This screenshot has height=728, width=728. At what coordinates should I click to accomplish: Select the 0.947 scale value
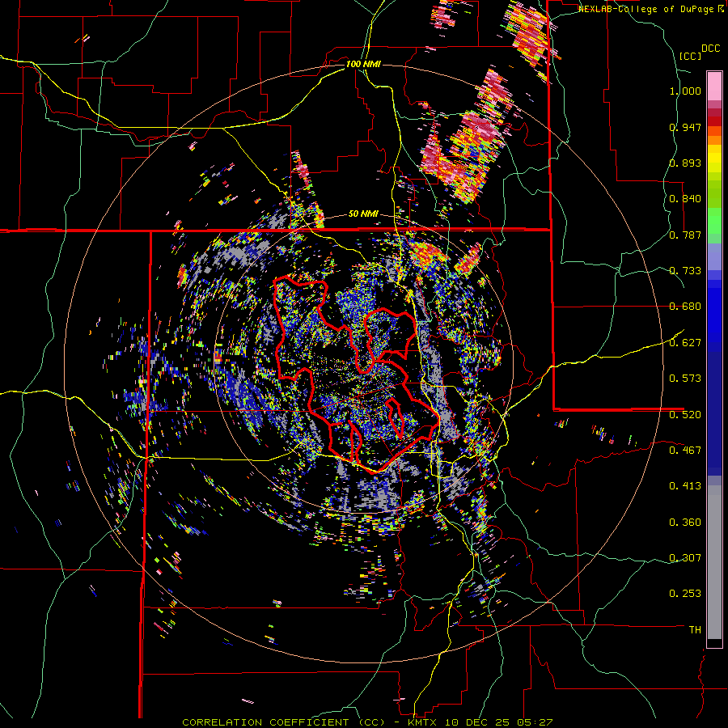685,127
